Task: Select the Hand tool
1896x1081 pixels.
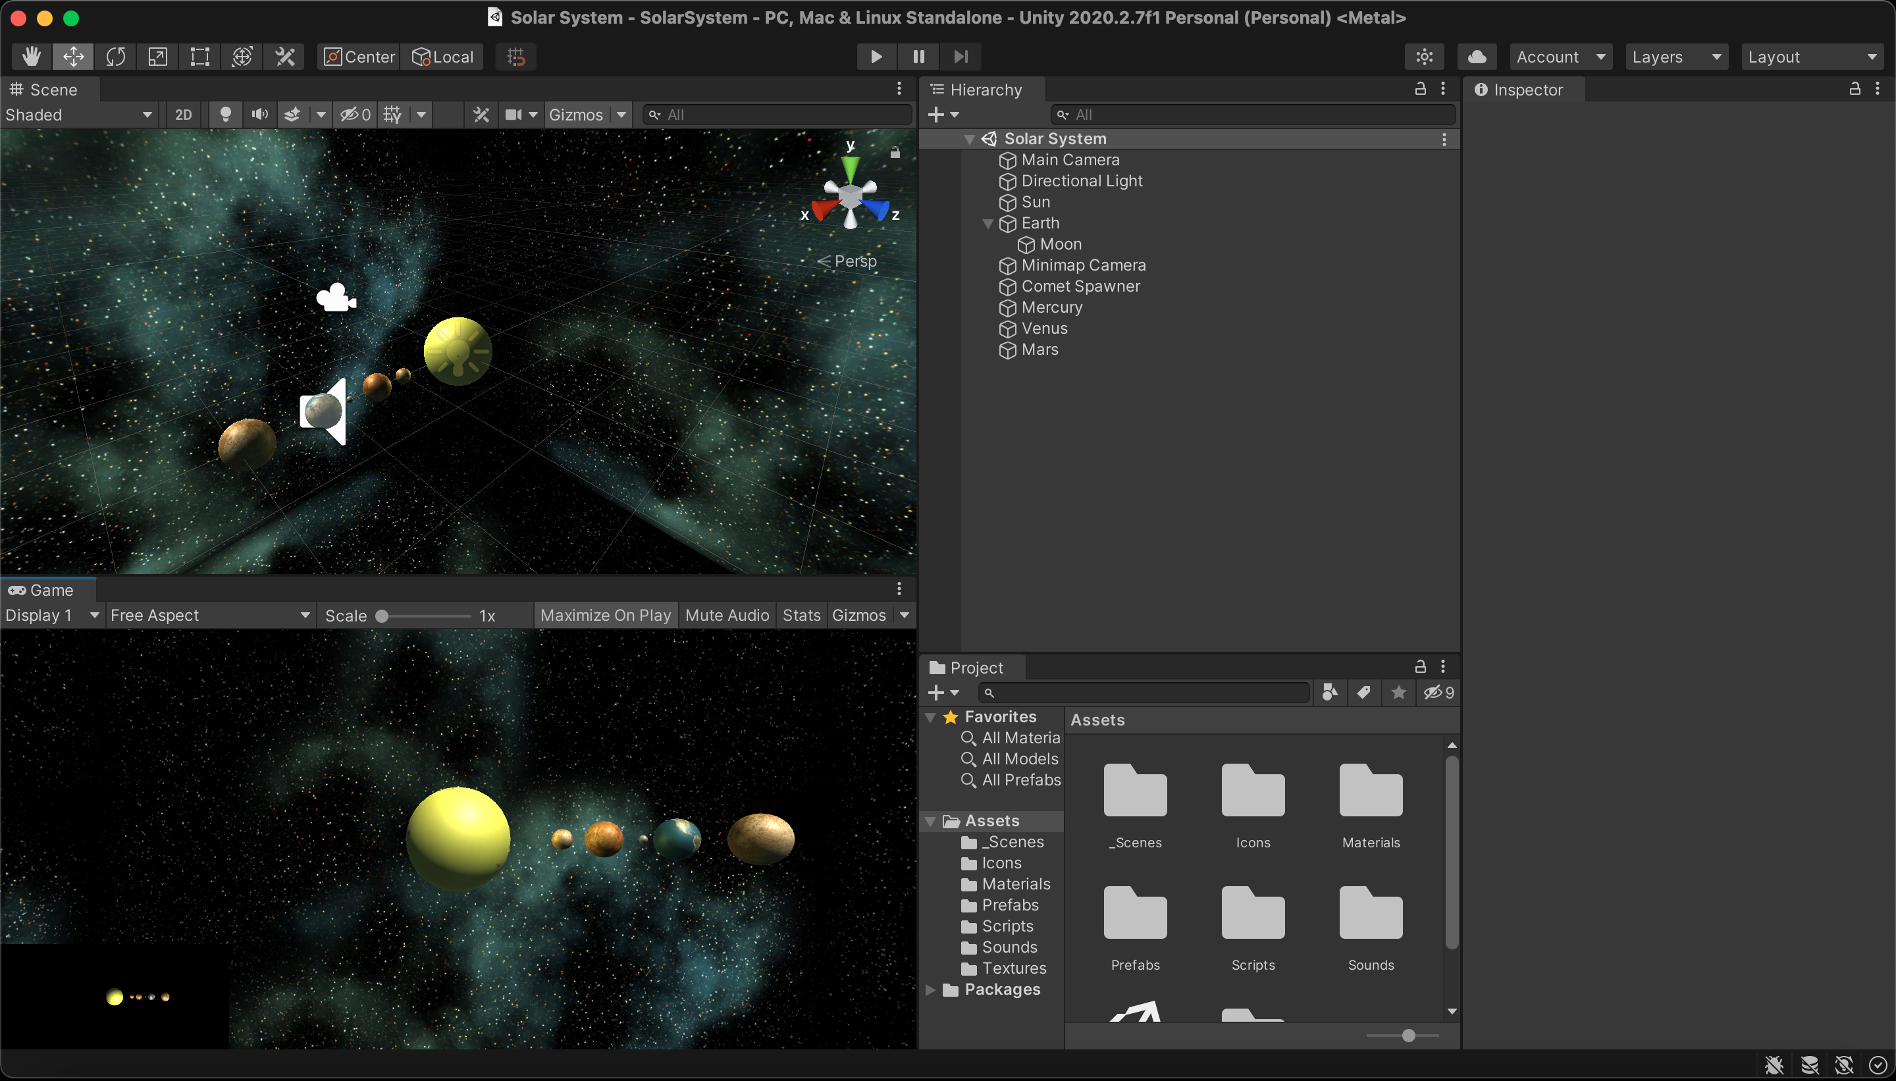Action: (x=31, y=57)
